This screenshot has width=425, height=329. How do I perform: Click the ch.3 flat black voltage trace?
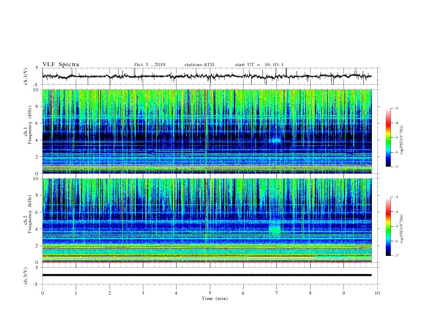coord(207,275)
